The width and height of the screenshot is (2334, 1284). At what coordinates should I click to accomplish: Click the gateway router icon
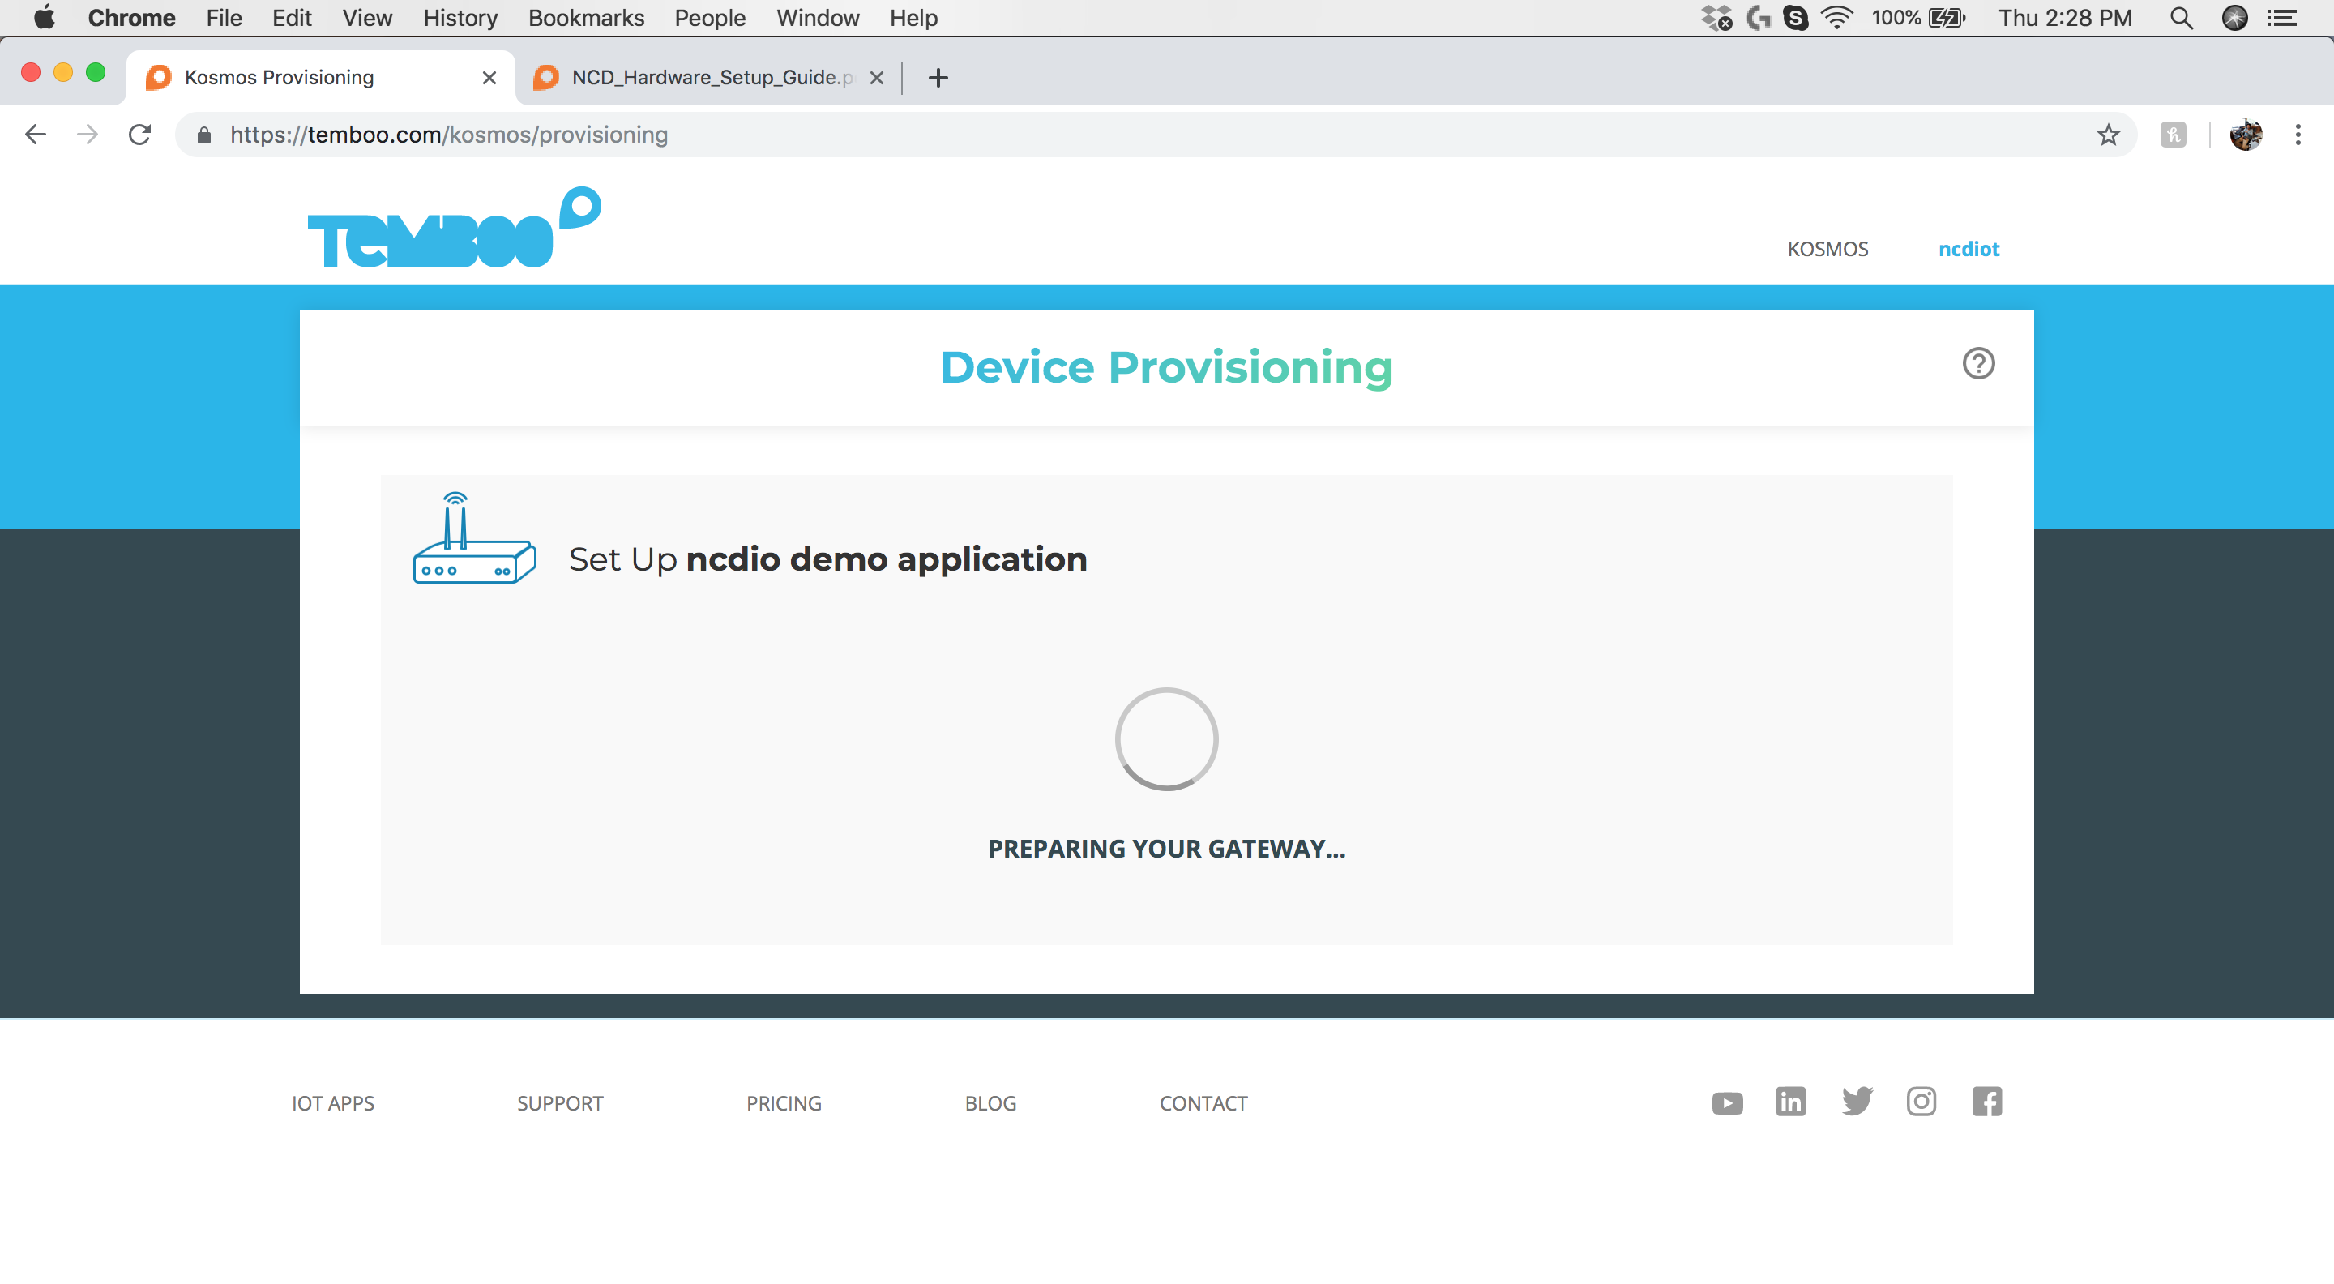(x=474, y=537)
